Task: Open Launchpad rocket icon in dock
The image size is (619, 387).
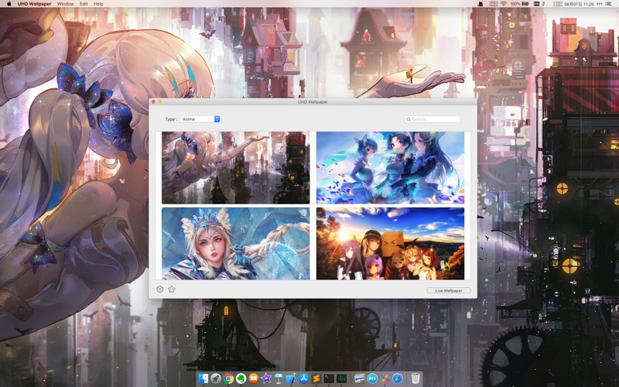Action: 216,378
